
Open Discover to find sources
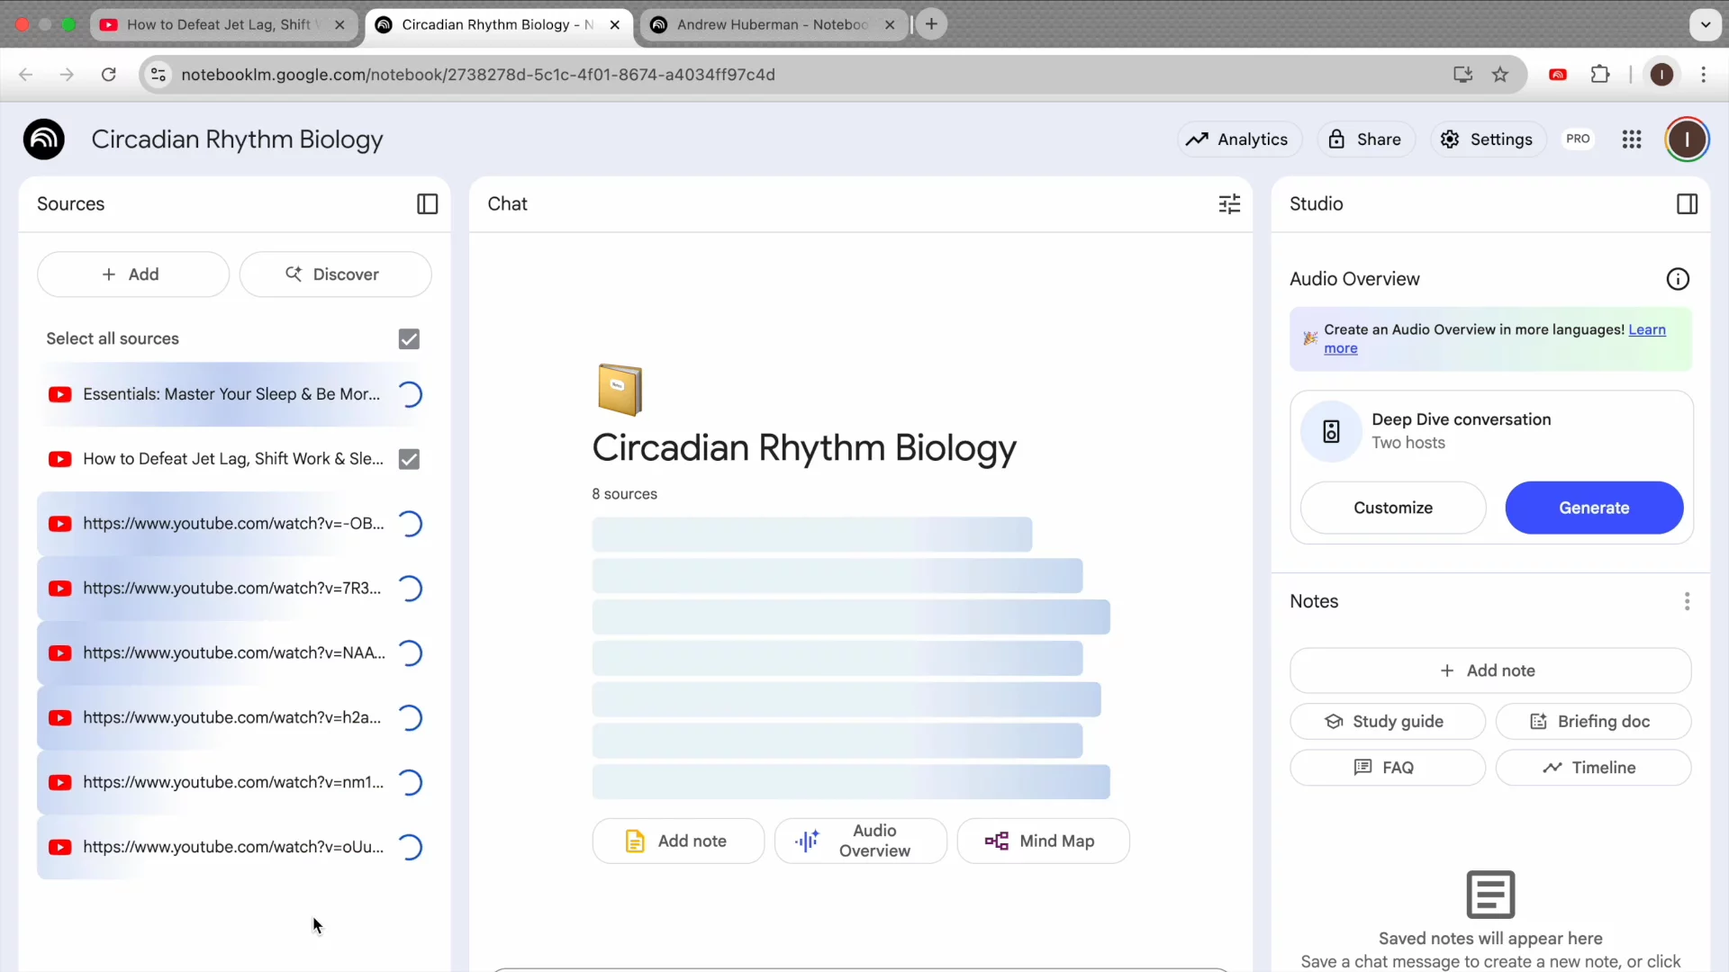click(335, 274)
